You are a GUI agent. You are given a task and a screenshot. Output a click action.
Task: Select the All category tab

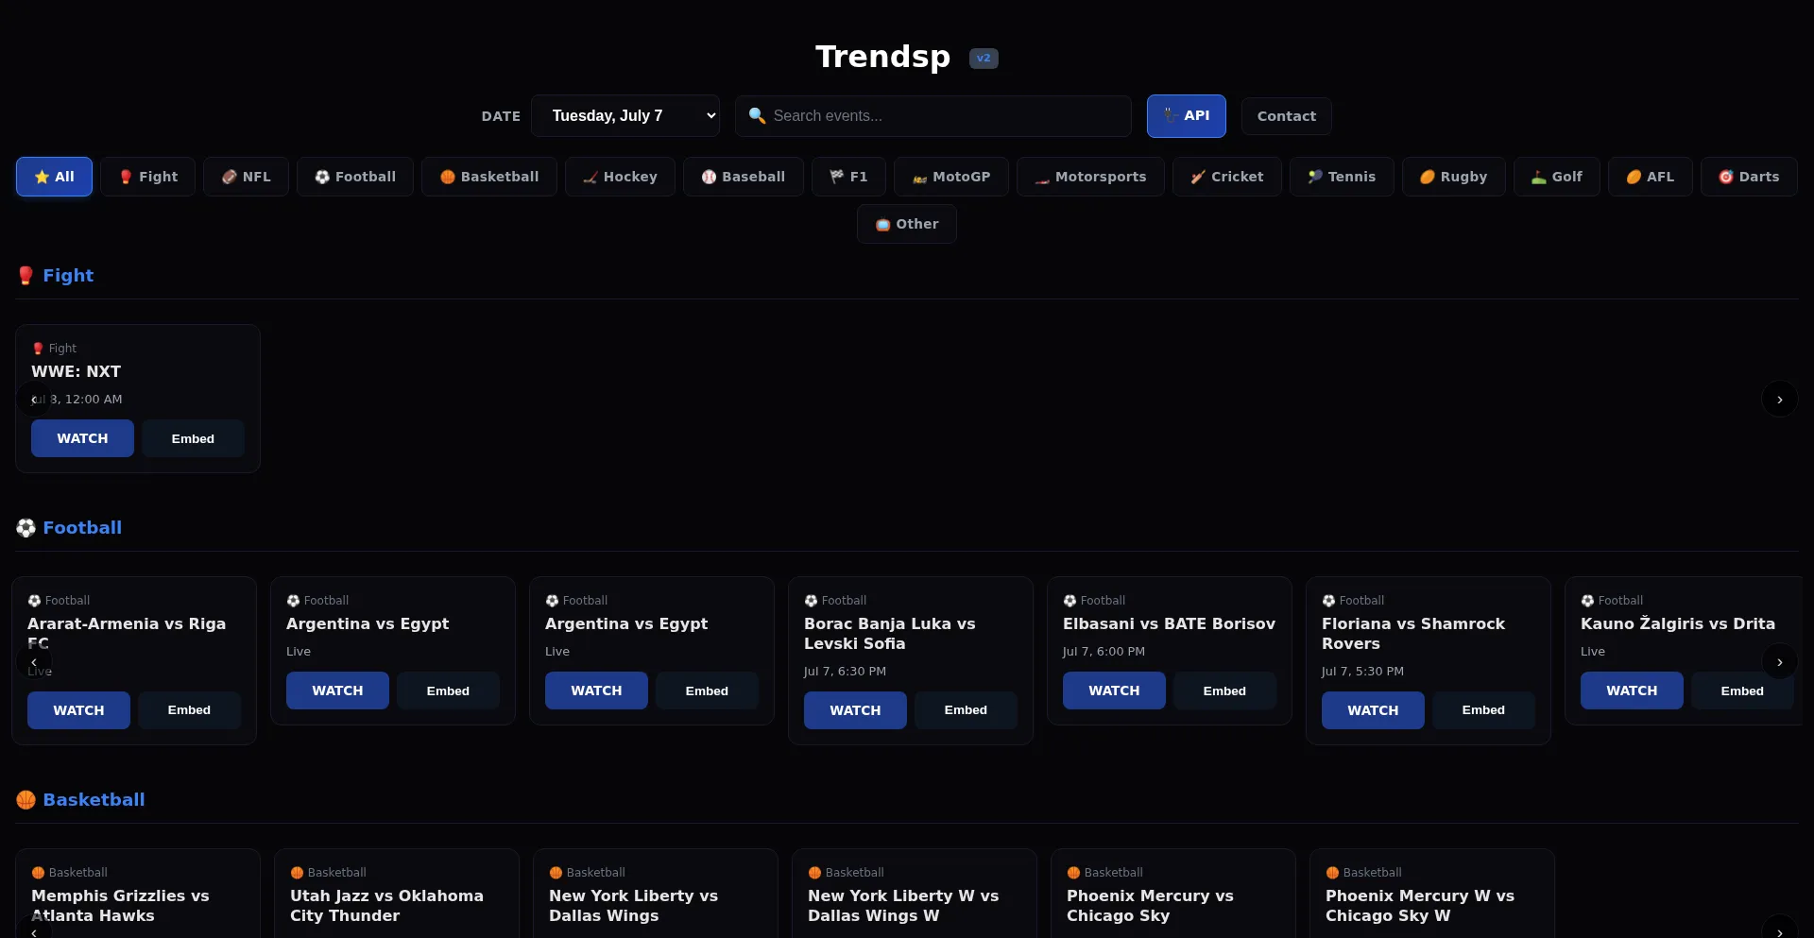pos(54,177)
